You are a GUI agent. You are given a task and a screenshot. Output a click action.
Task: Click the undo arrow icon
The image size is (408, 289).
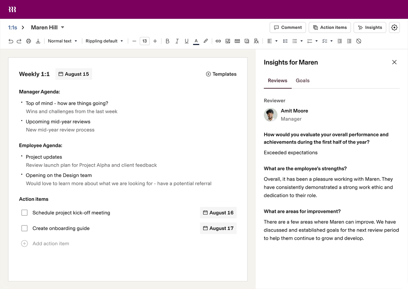click(x=11, y=41)
